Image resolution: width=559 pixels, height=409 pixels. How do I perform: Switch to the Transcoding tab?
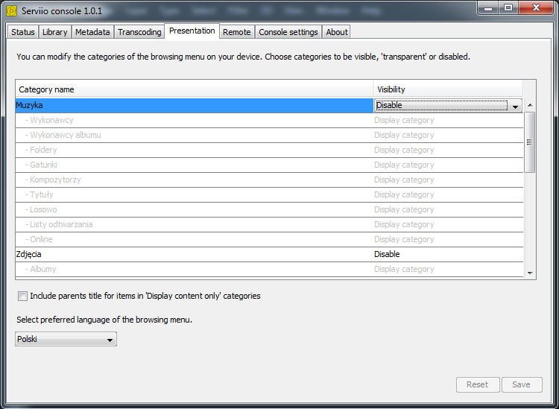[139, 32]
